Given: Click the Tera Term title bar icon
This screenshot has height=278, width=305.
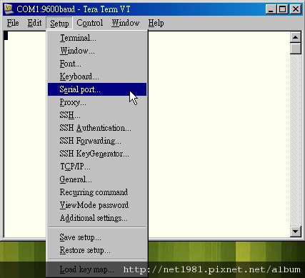Looking at the screenshot, I should click(9, 9).
